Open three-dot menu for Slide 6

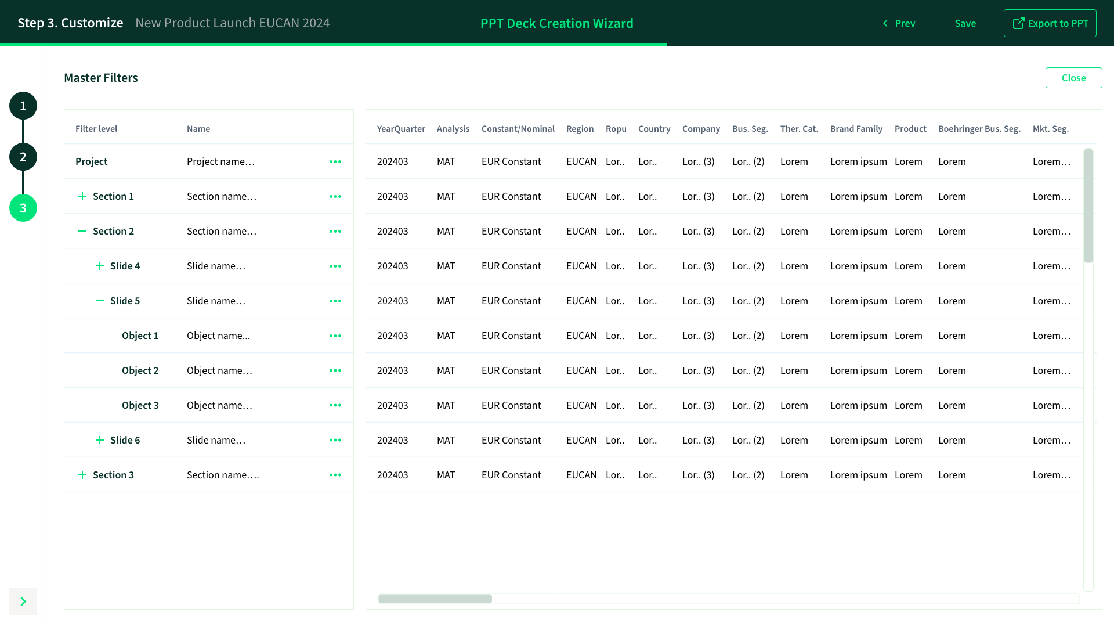pyautogui.click(x=335, y=440)
